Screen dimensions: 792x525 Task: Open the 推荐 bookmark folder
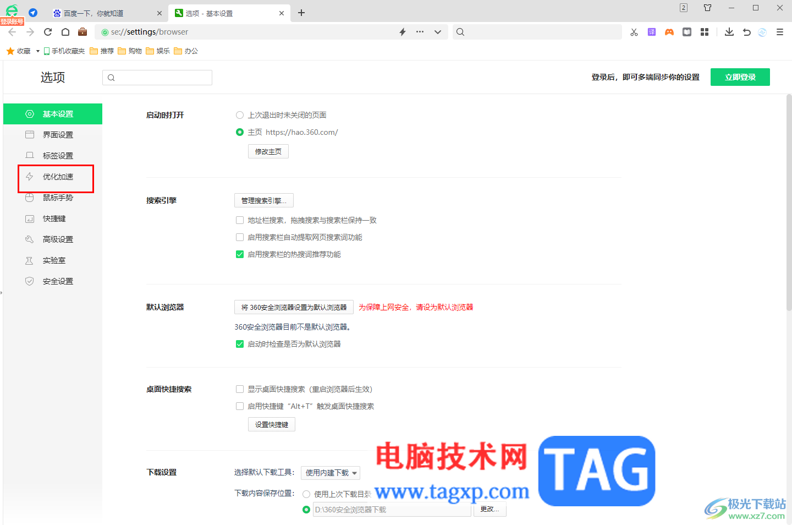102,51
